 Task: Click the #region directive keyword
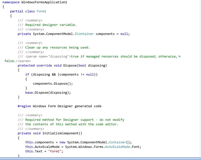click(24, 106)
